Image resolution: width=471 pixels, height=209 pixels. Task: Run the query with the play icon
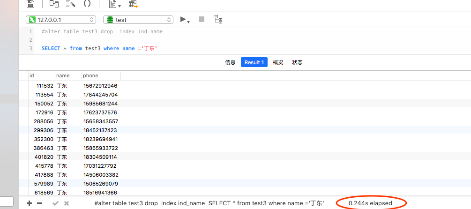pos(183,19)
